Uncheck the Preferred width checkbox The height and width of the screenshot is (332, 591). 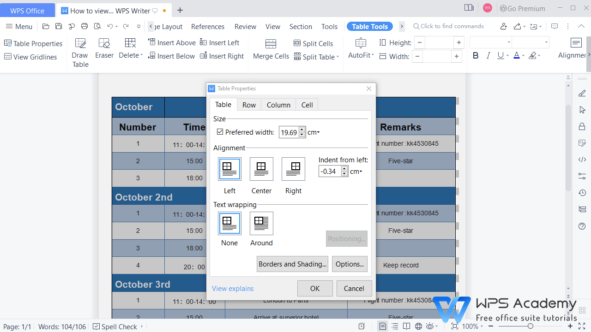220,132
